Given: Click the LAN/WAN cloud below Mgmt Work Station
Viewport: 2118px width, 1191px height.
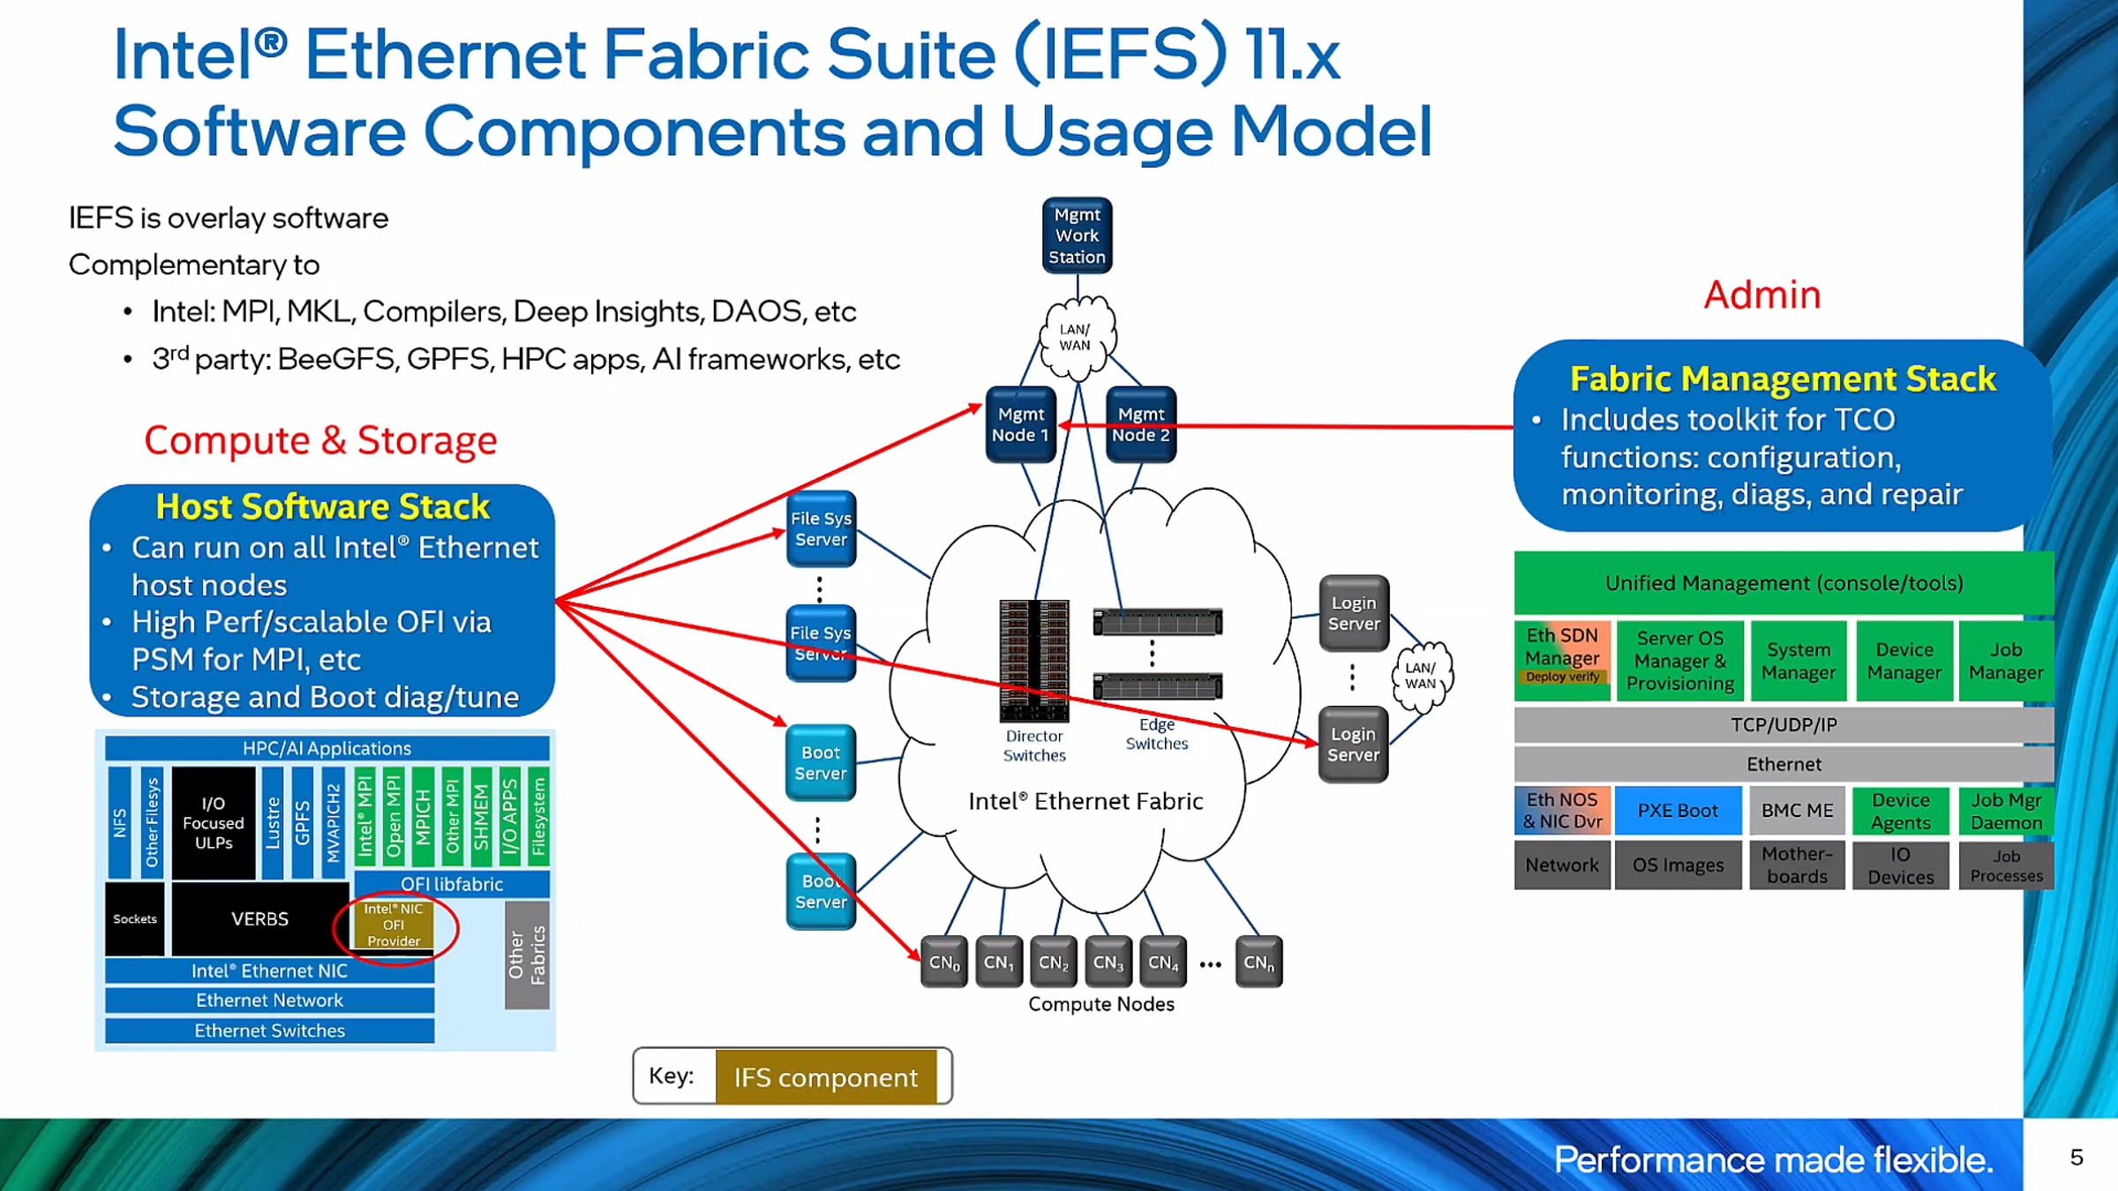Looking at the screenshot, I should tap(1077, 338).
